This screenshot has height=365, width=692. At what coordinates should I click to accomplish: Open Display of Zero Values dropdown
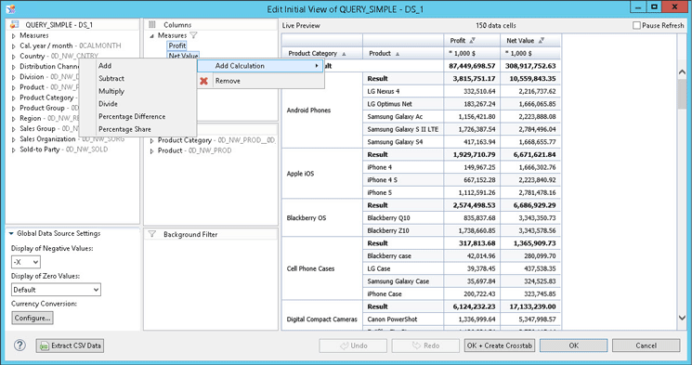[x=56, y=290]
